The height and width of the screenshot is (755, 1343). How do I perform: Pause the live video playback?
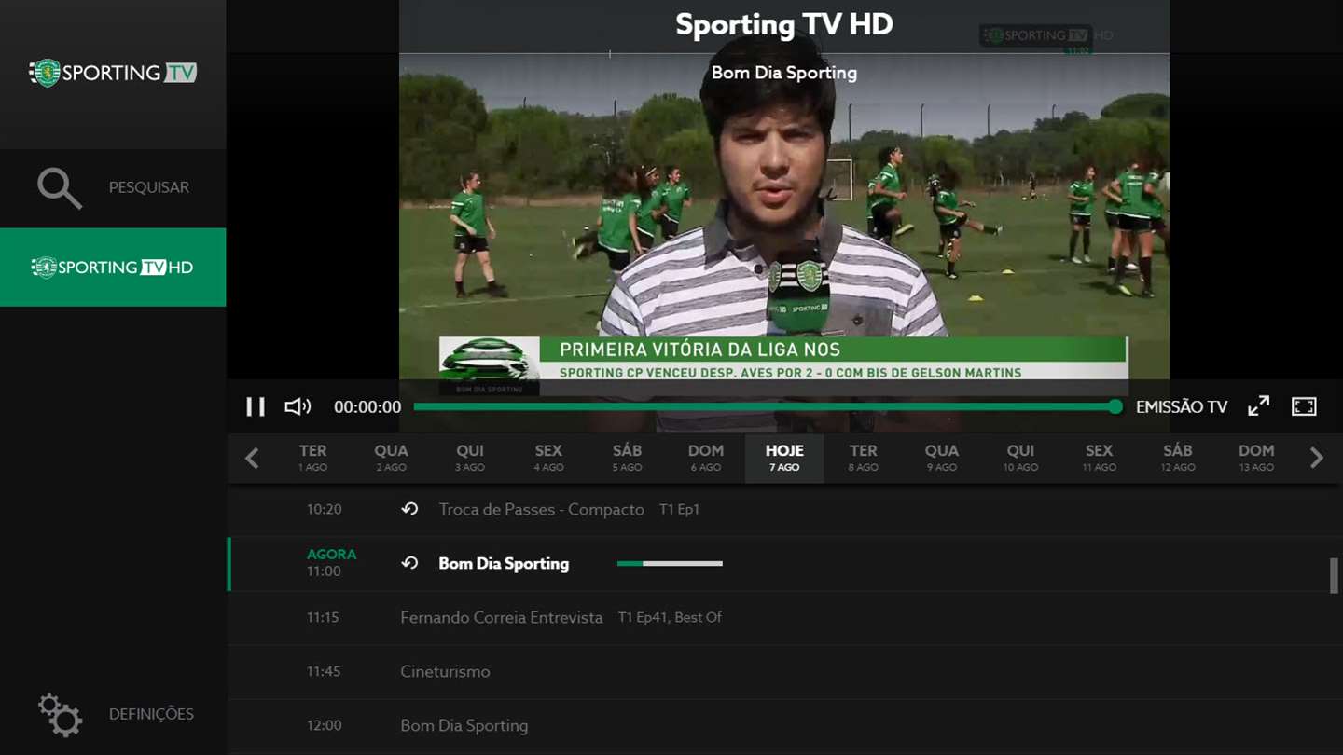click(256, 406)
